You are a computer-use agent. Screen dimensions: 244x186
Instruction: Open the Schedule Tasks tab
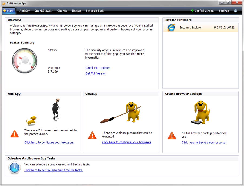95,11
